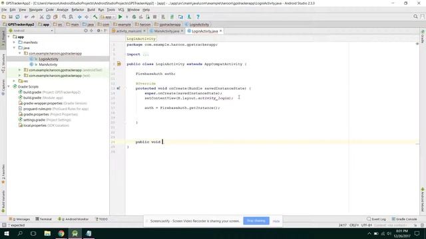426x239 pixels.
Task: Collapse the Gradle Scripts node
Action: [9, 86]
